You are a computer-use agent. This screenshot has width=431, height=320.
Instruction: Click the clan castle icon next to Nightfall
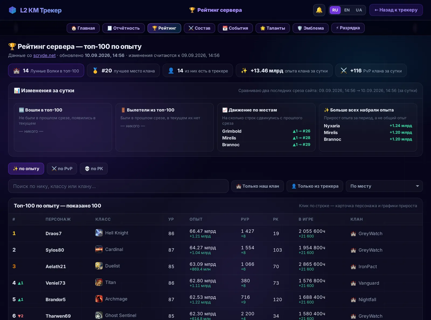point(353,300)
